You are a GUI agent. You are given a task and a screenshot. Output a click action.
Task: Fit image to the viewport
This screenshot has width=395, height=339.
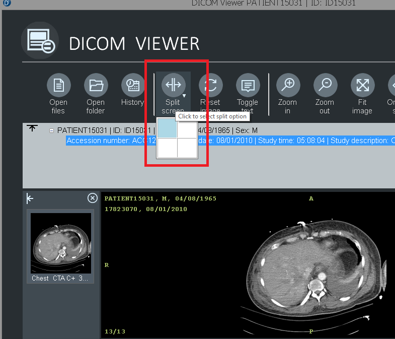click(362, 86)
